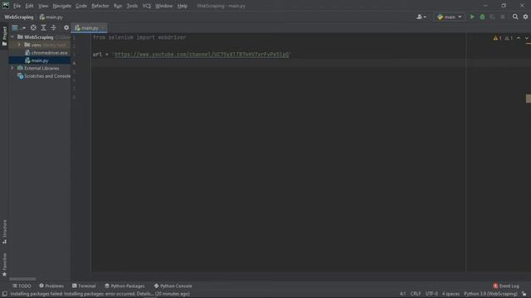Screen dimensions: 531x298
Task: Open the Python Console tool window
Action: 173,286
